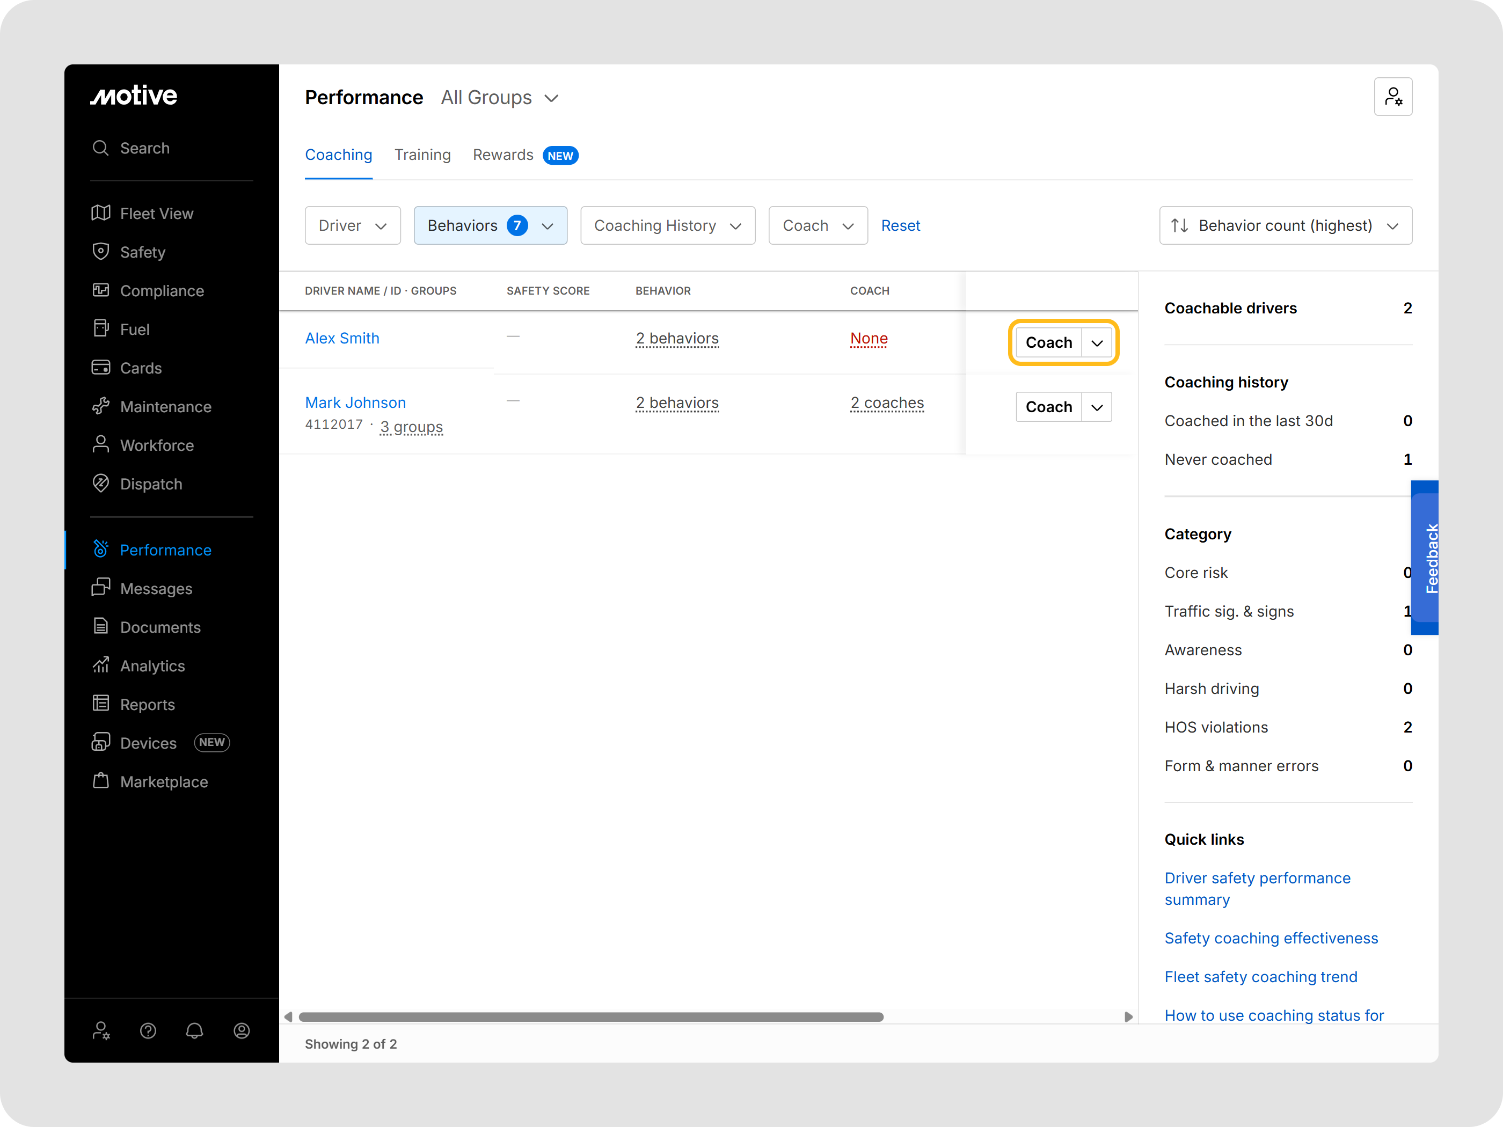Image resolution: width=1503 pixels, height=1127 pixels.
Task: Switch to the Training tab
Action: pyautogui.click(x=422, y=155)
